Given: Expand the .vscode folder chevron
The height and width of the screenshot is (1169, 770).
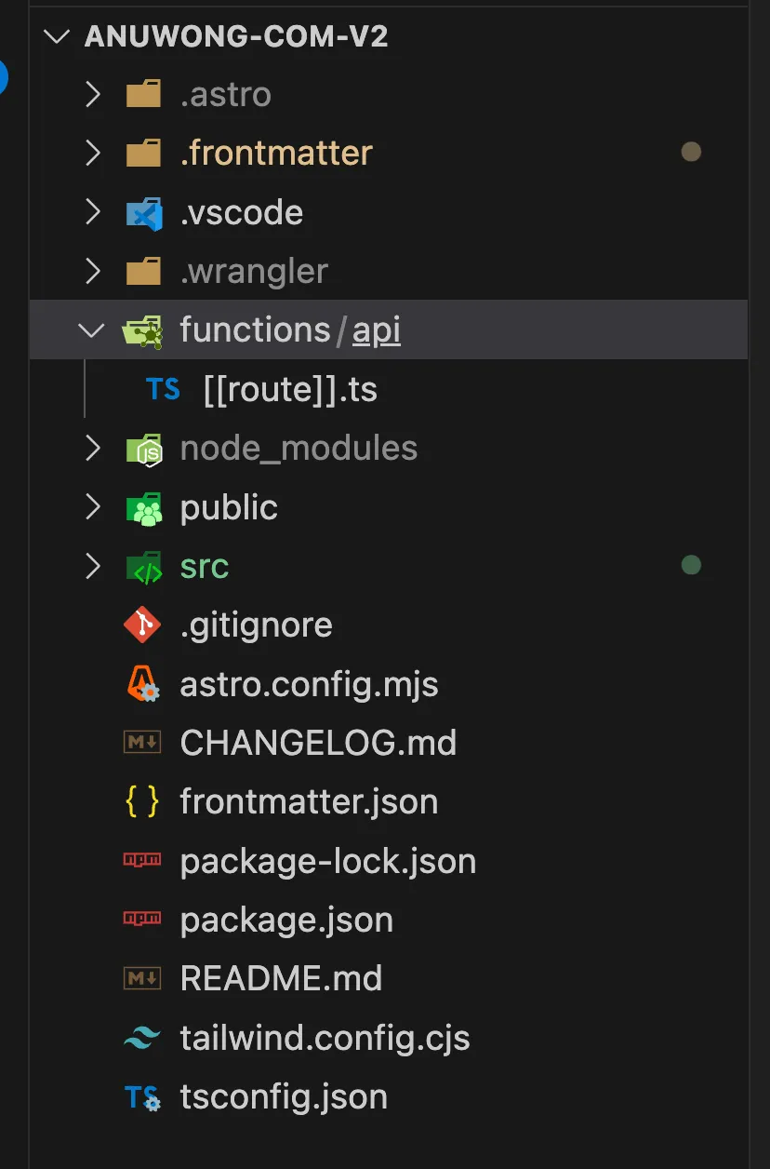Looking at the screenshot, I should tap(92, 212).
